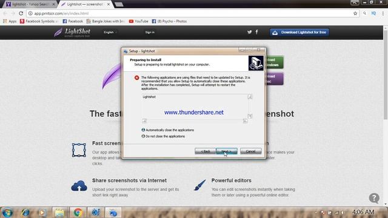Image resolution: width=388 pixels, height=218 pixels.
Task: Open Lightshot Facebook page icon
Action: click(x=256, y=32)
